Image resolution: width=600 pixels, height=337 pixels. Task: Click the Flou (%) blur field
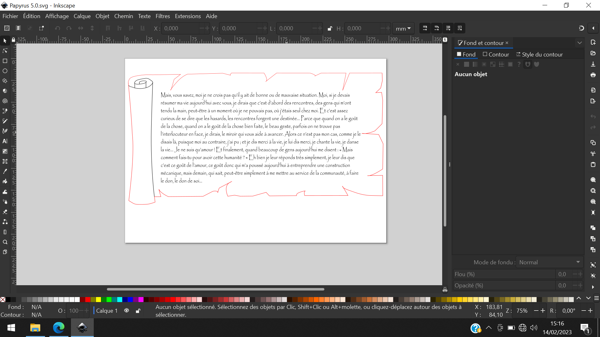click(504, 274)
